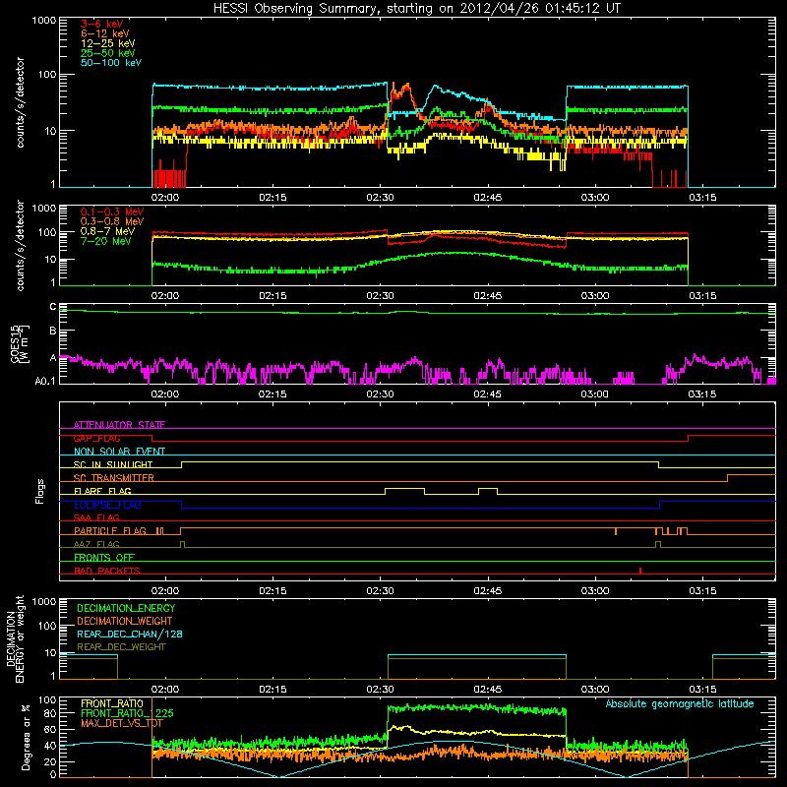Click the HESSI Observing Summary plot title
Screen dimensions: 787x787
point(417,9)
